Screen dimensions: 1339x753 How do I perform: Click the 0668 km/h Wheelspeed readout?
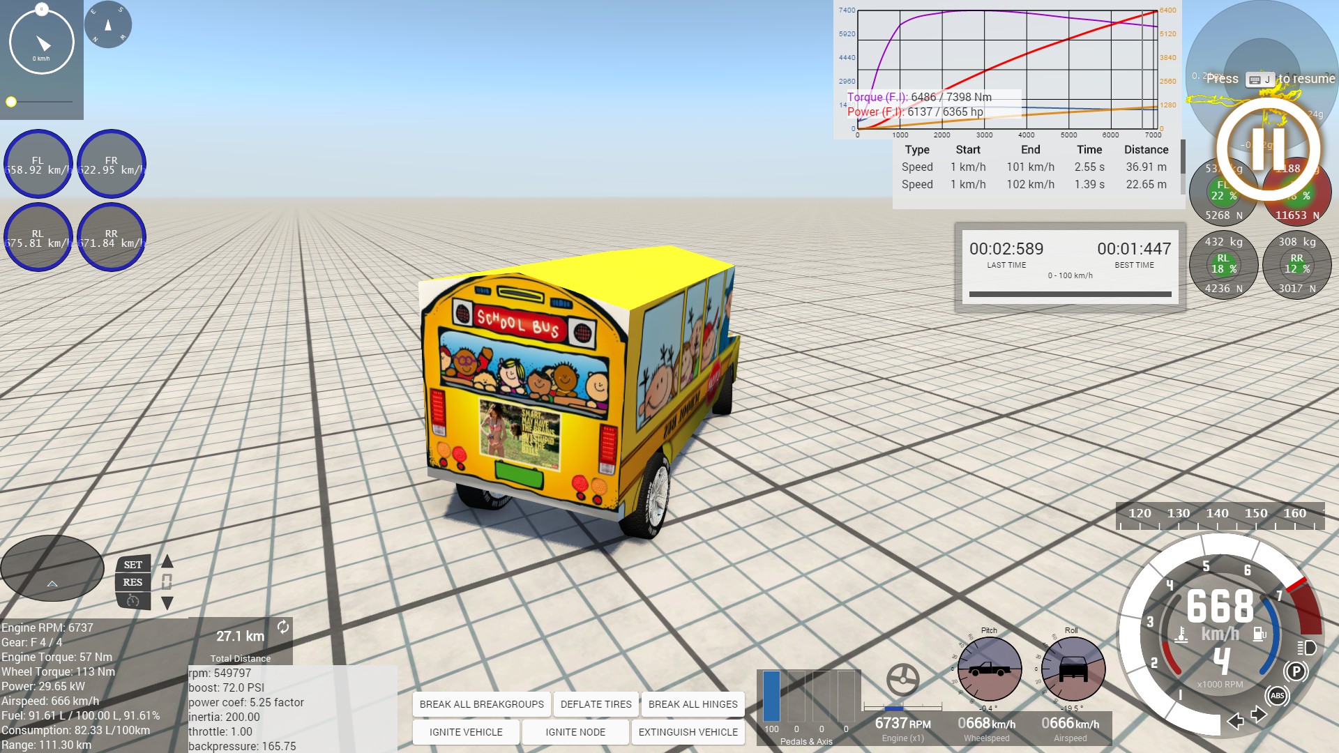986,724
